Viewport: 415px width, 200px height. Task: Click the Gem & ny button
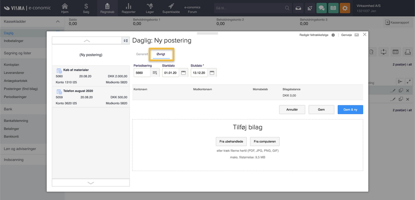[350, 109]
